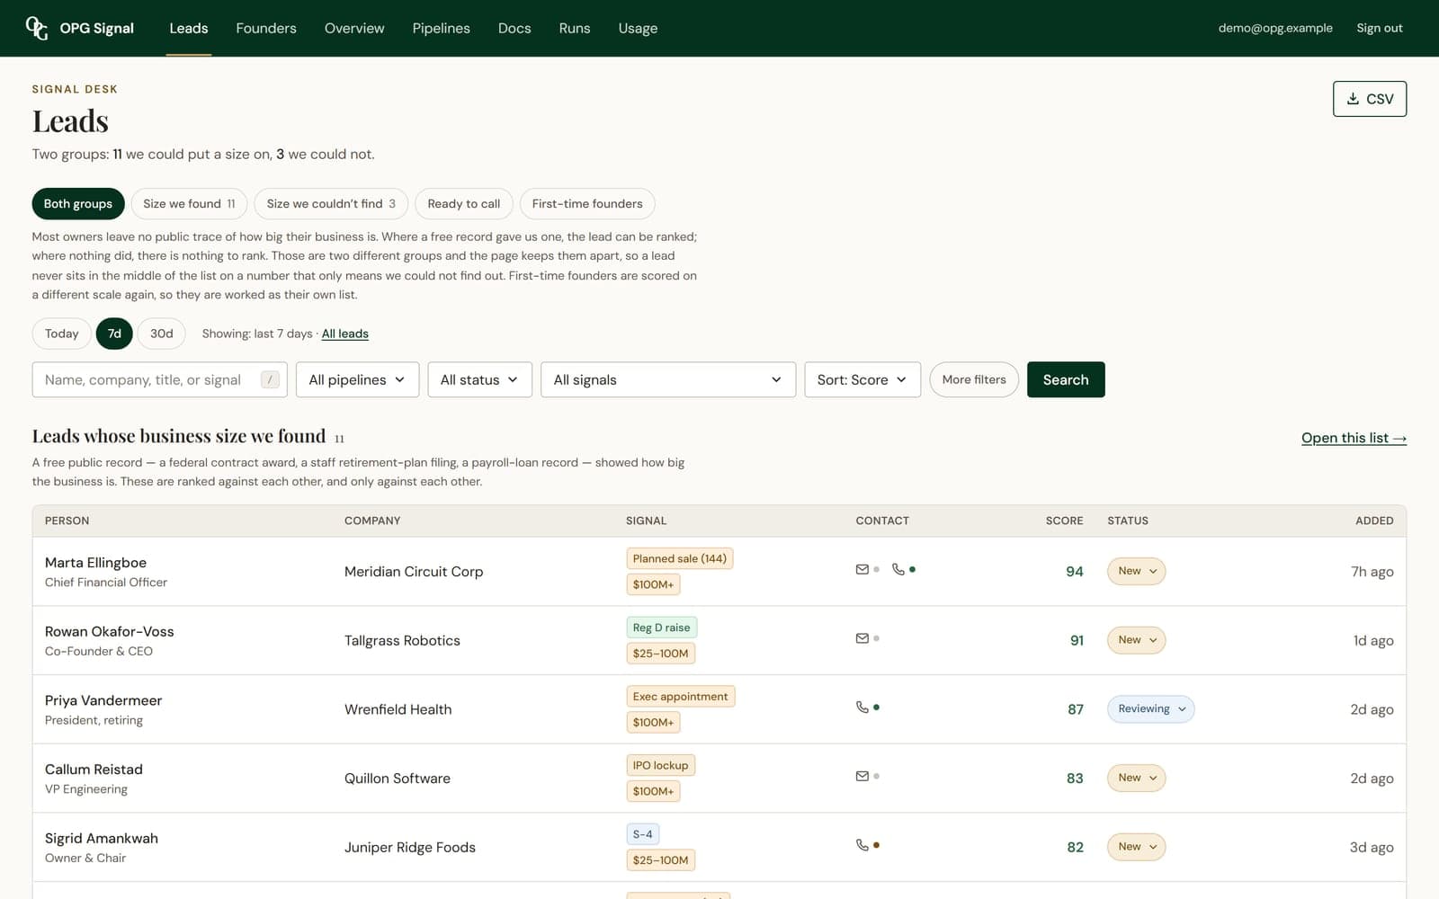Click the Planned sale (144) signal tag
The height and width of the screenshot is (899, 1439).
(680, 558)
